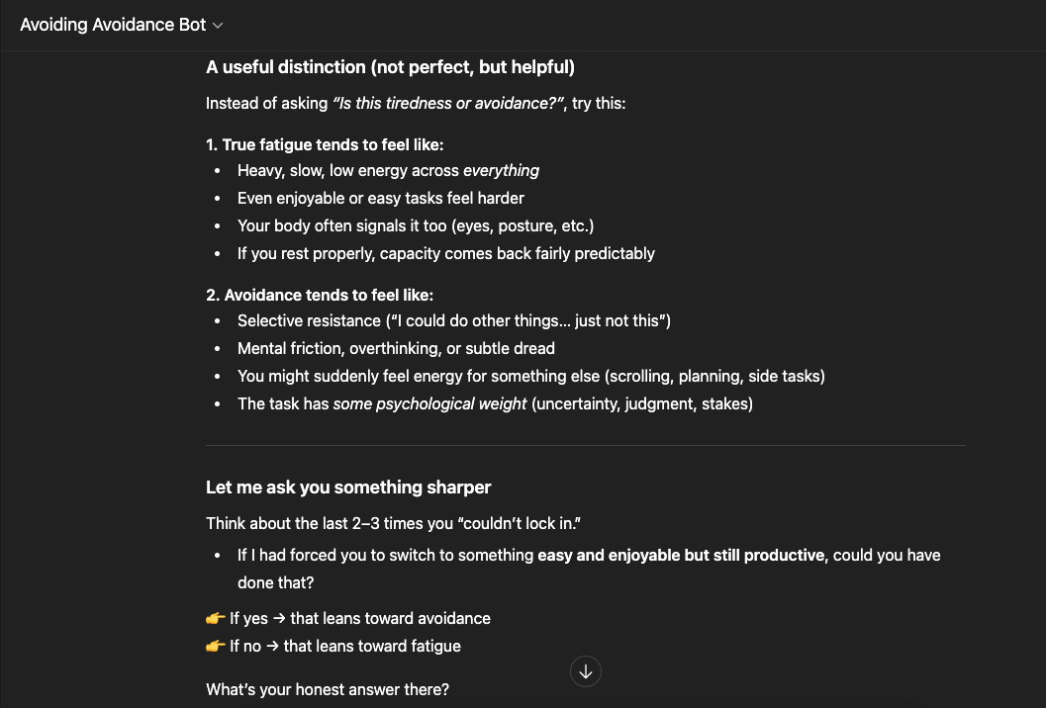Click the 'Mental friction, overthinking' bullet
The width and height of the screenshot is (1046, 708).
coord(396,349)
